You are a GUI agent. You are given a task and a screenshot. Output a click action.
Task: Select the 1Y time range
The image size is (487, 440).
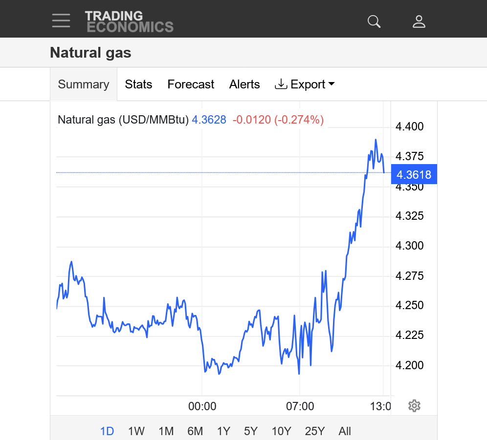223,431
